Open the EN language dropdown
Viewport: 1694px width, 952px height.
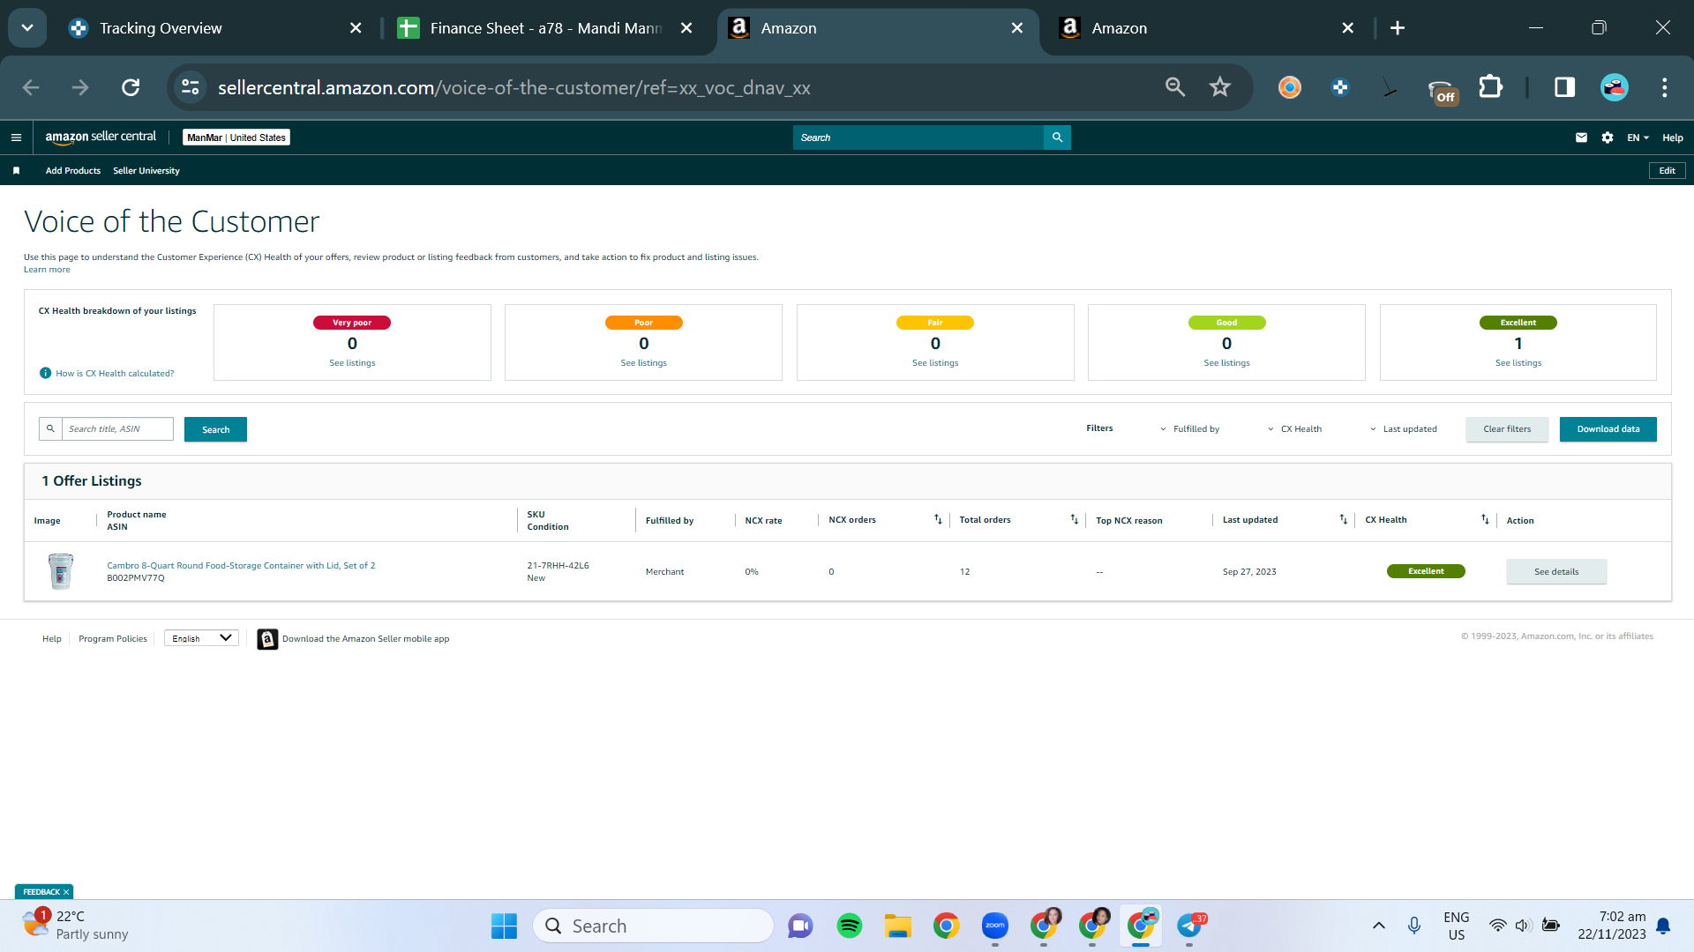[1638, 138]
